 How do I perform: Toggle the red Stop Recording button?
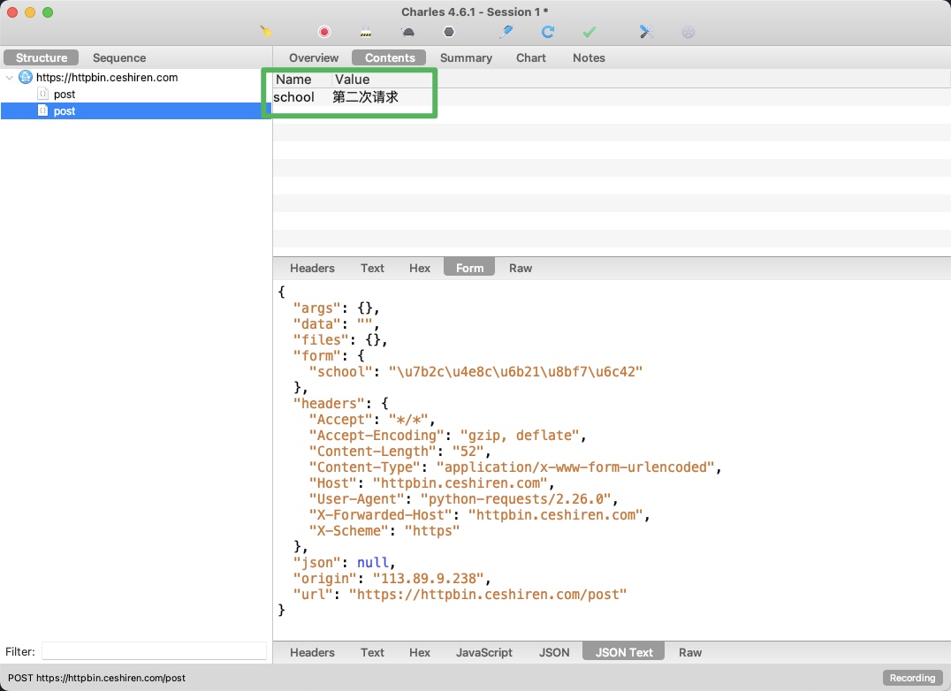(324, 32)
